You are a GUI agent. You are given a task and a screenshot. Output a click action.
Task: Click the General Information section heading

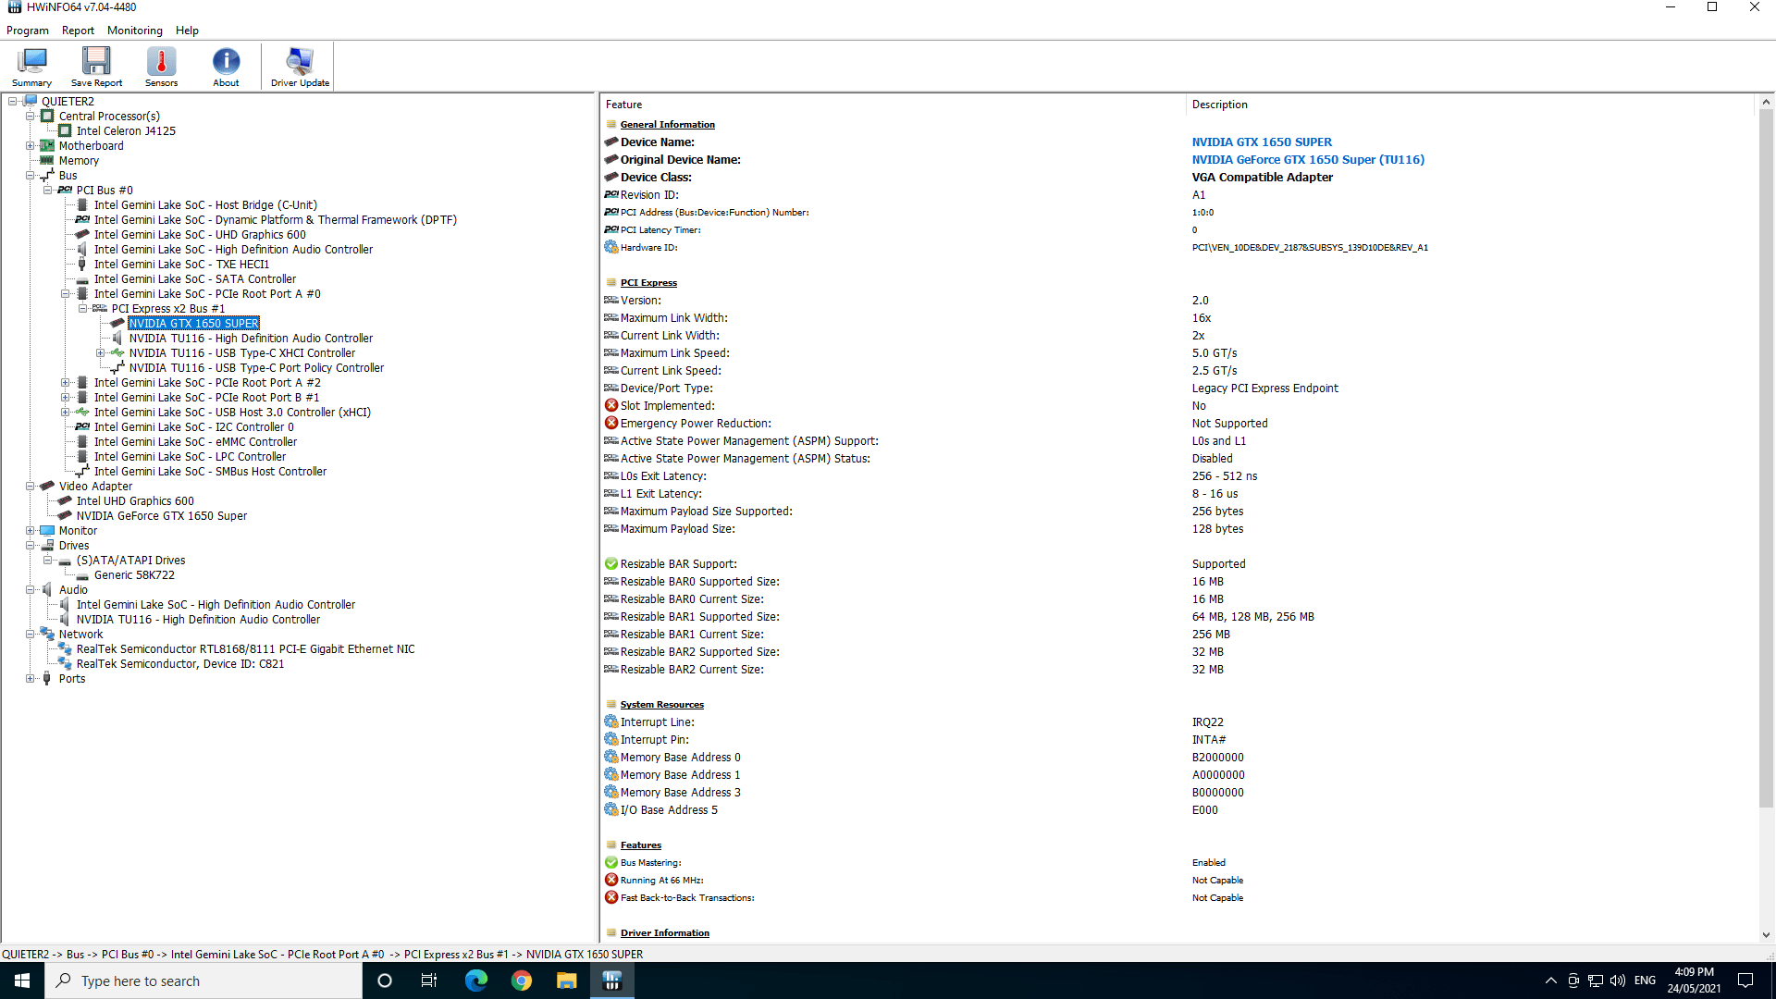point(667,125)
